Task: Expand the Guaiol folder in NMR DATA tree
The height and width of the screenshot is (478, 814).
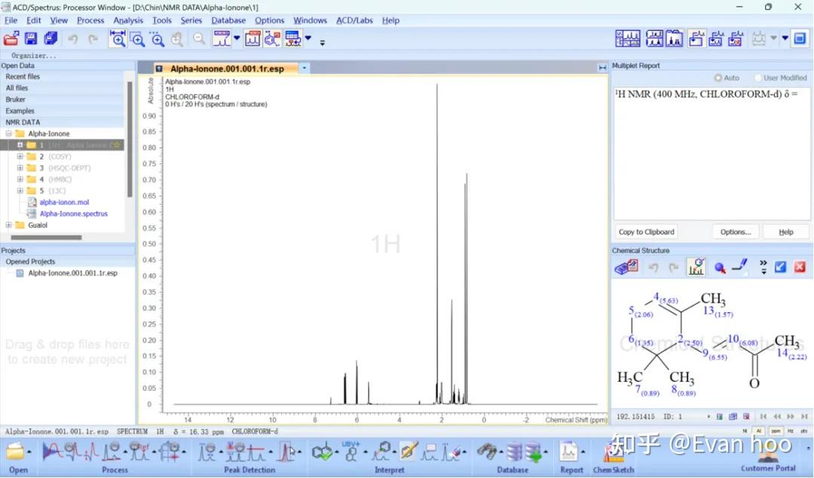Action: coord(8,224)
